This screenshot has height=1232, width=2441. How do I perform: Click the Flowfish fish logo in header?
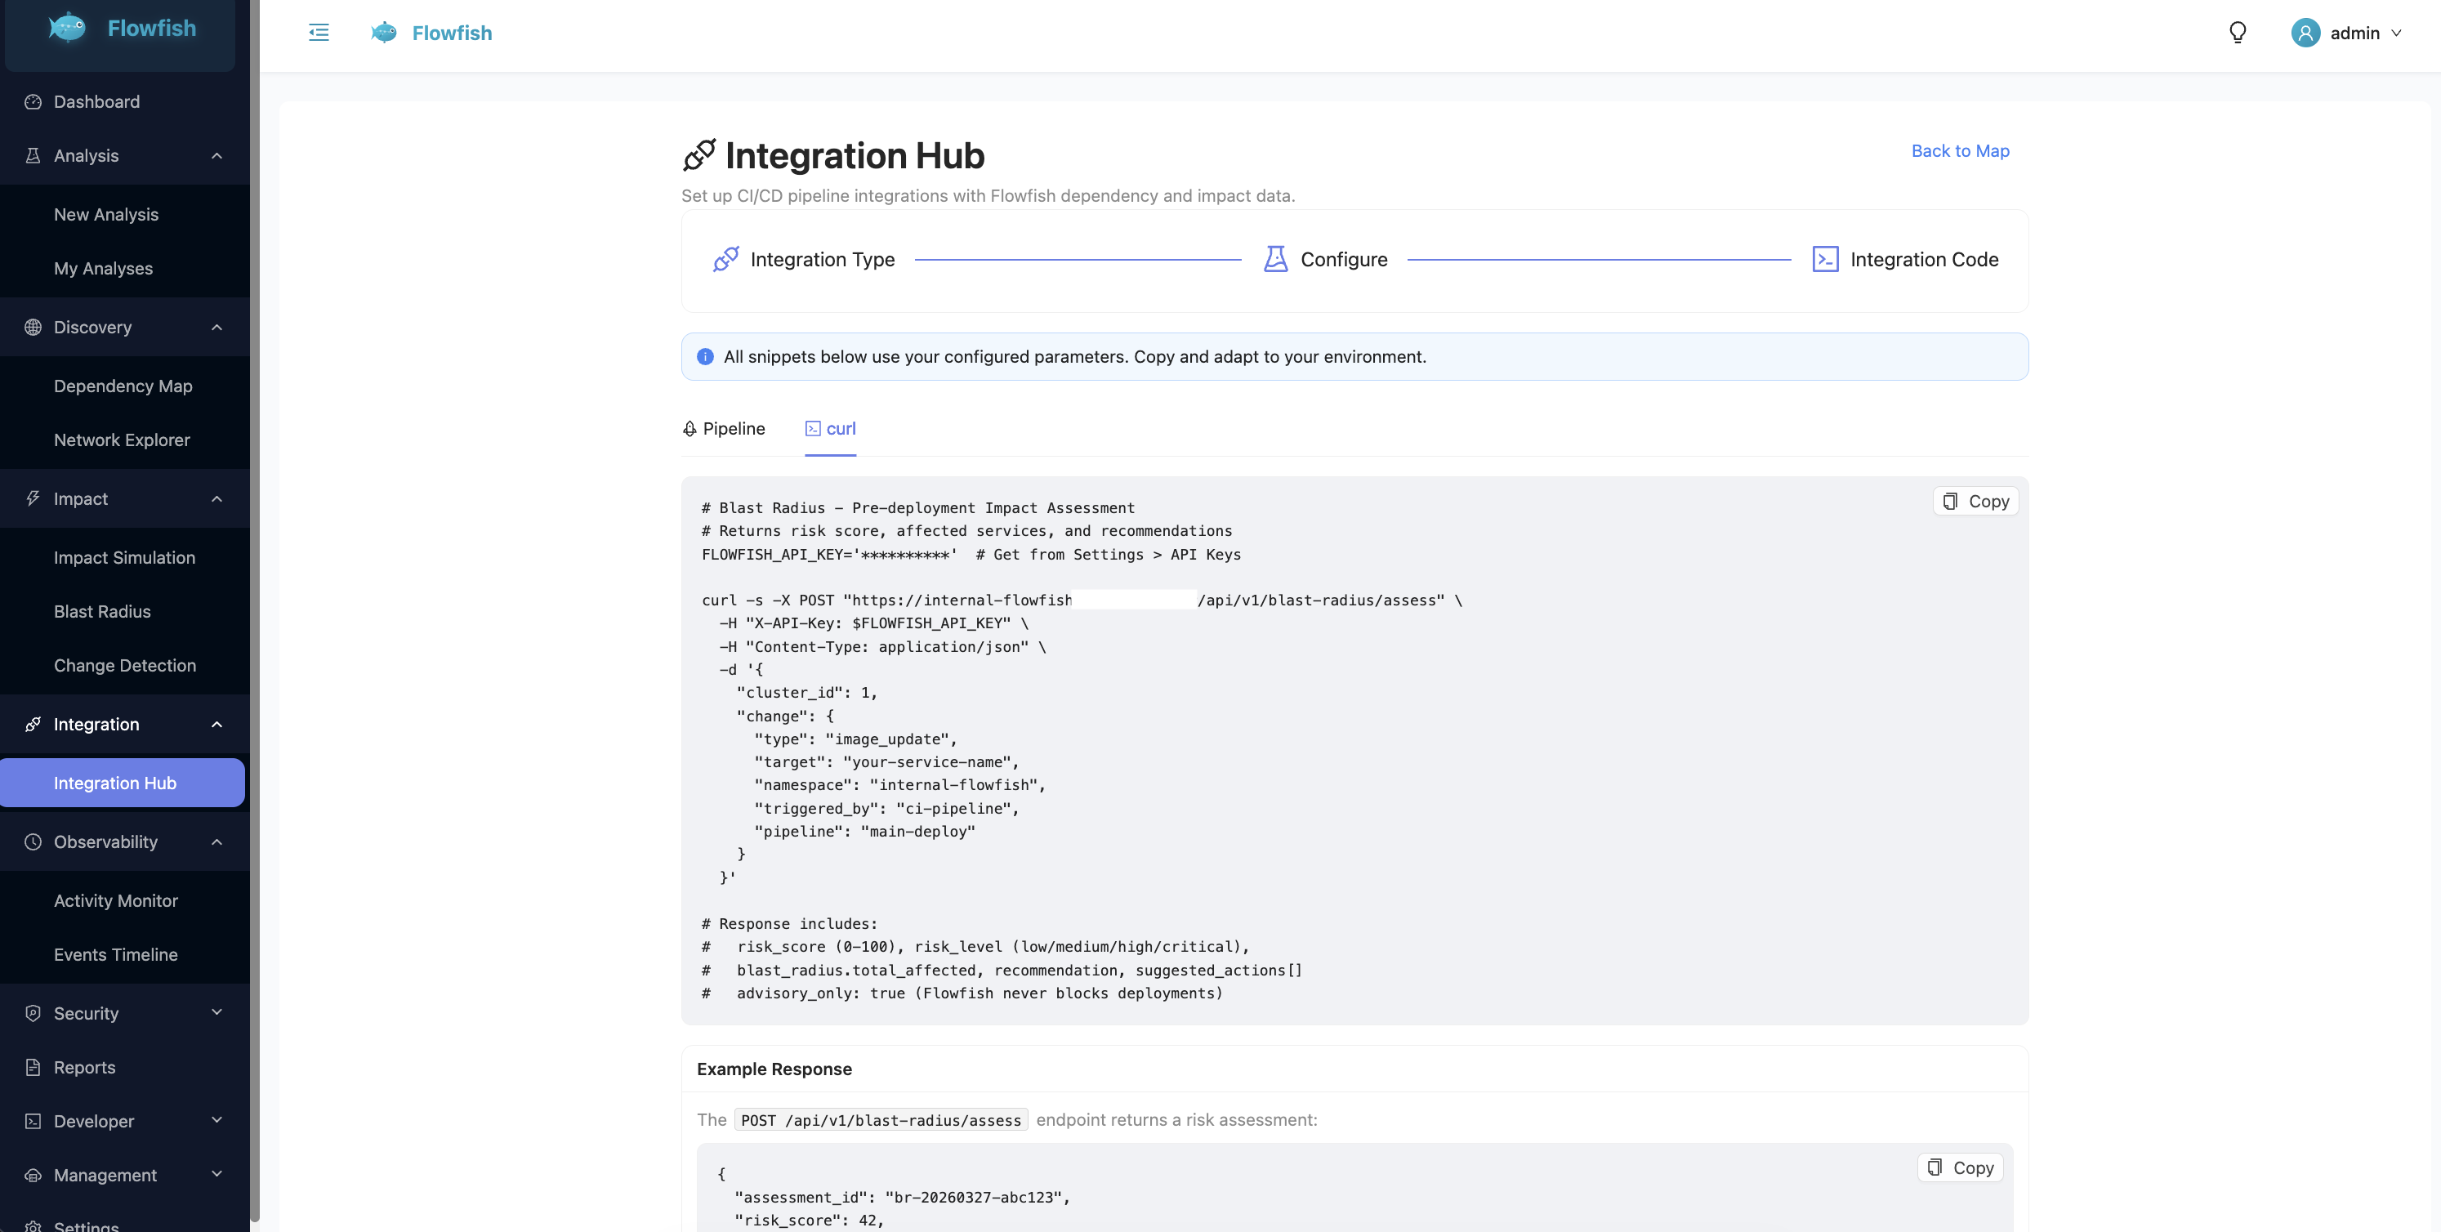[384, 32]
